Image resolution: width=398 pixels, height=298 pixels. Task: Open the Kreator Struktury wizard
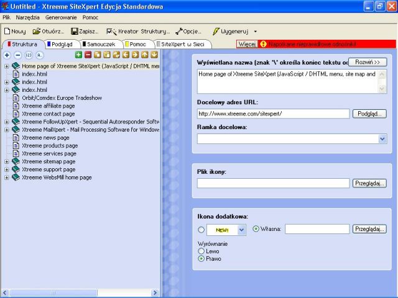[138, 32]
